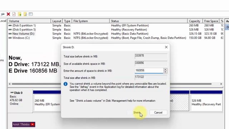Screen dimensions: 229x129
Task: Click the 326.15 GB capacity cell
Action: point(195,34)
